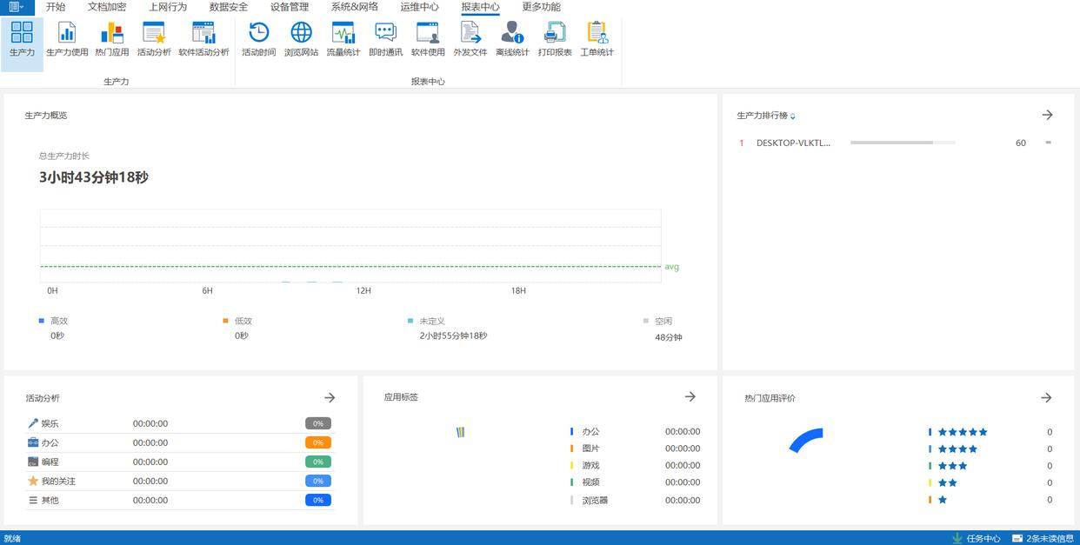View the 2条未读信息 notifications
1080x545 pixels.
1043,538
